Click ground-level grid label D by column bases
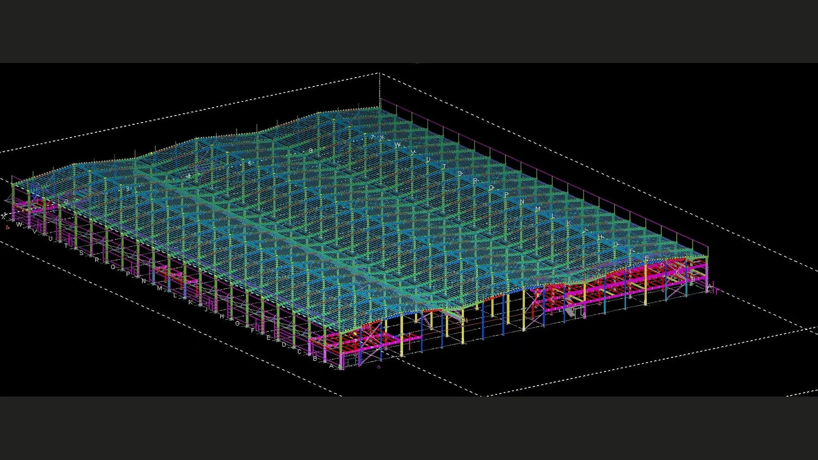This screenshot has width=818, height=460. (x=284, y=345)
